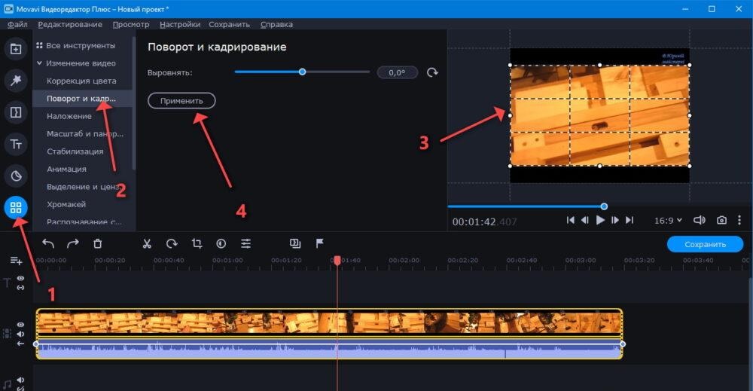
Task: Collapse the Изменение видео group
Action: tap(39, 63)
